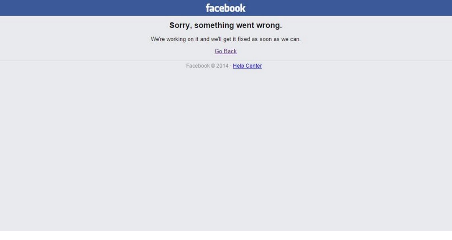
Task: Follow the Go Back link
Action: pyautogui.click(x=225, y=51)
